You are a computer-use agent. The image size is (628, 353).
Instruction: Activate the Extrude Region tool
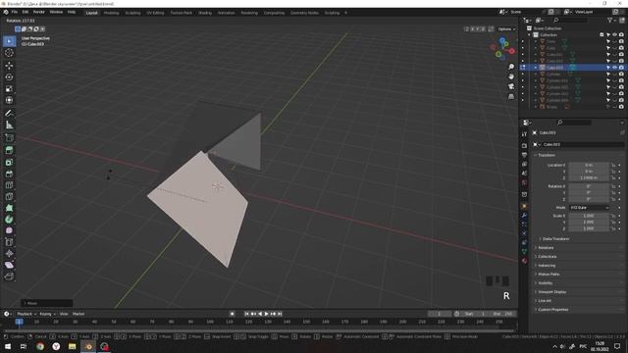(9, 150)
